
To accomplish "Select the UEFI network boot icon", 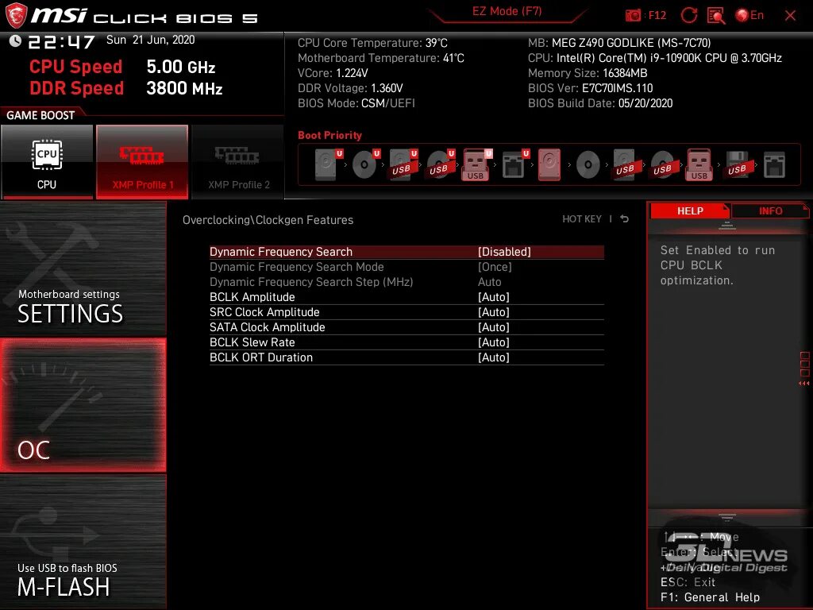I will pos(515,164).
